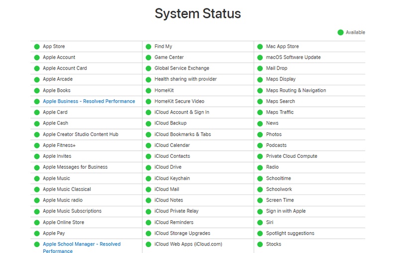The height and width of the screenshot is (253, 398).
Task: Click the status dot next to Game Center
Action: pos(148,58)
